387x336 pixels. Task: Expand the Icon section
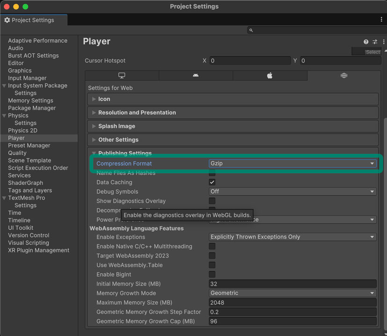[233, 99]
